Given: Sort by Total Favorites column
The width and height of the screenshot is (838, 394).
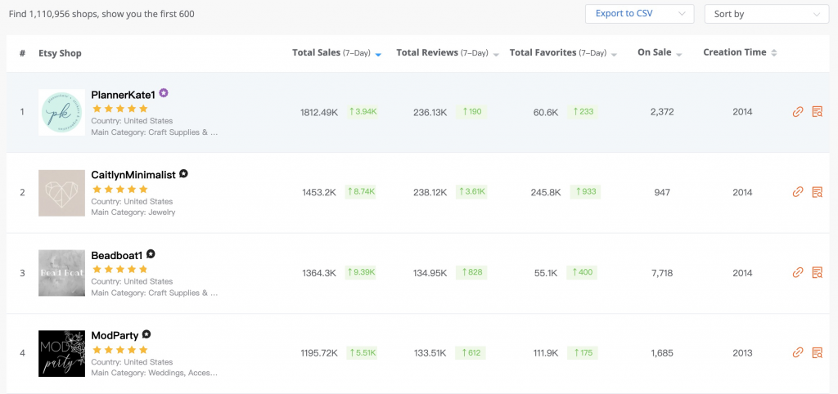Looking at the screenshot, I should (561, 53).
